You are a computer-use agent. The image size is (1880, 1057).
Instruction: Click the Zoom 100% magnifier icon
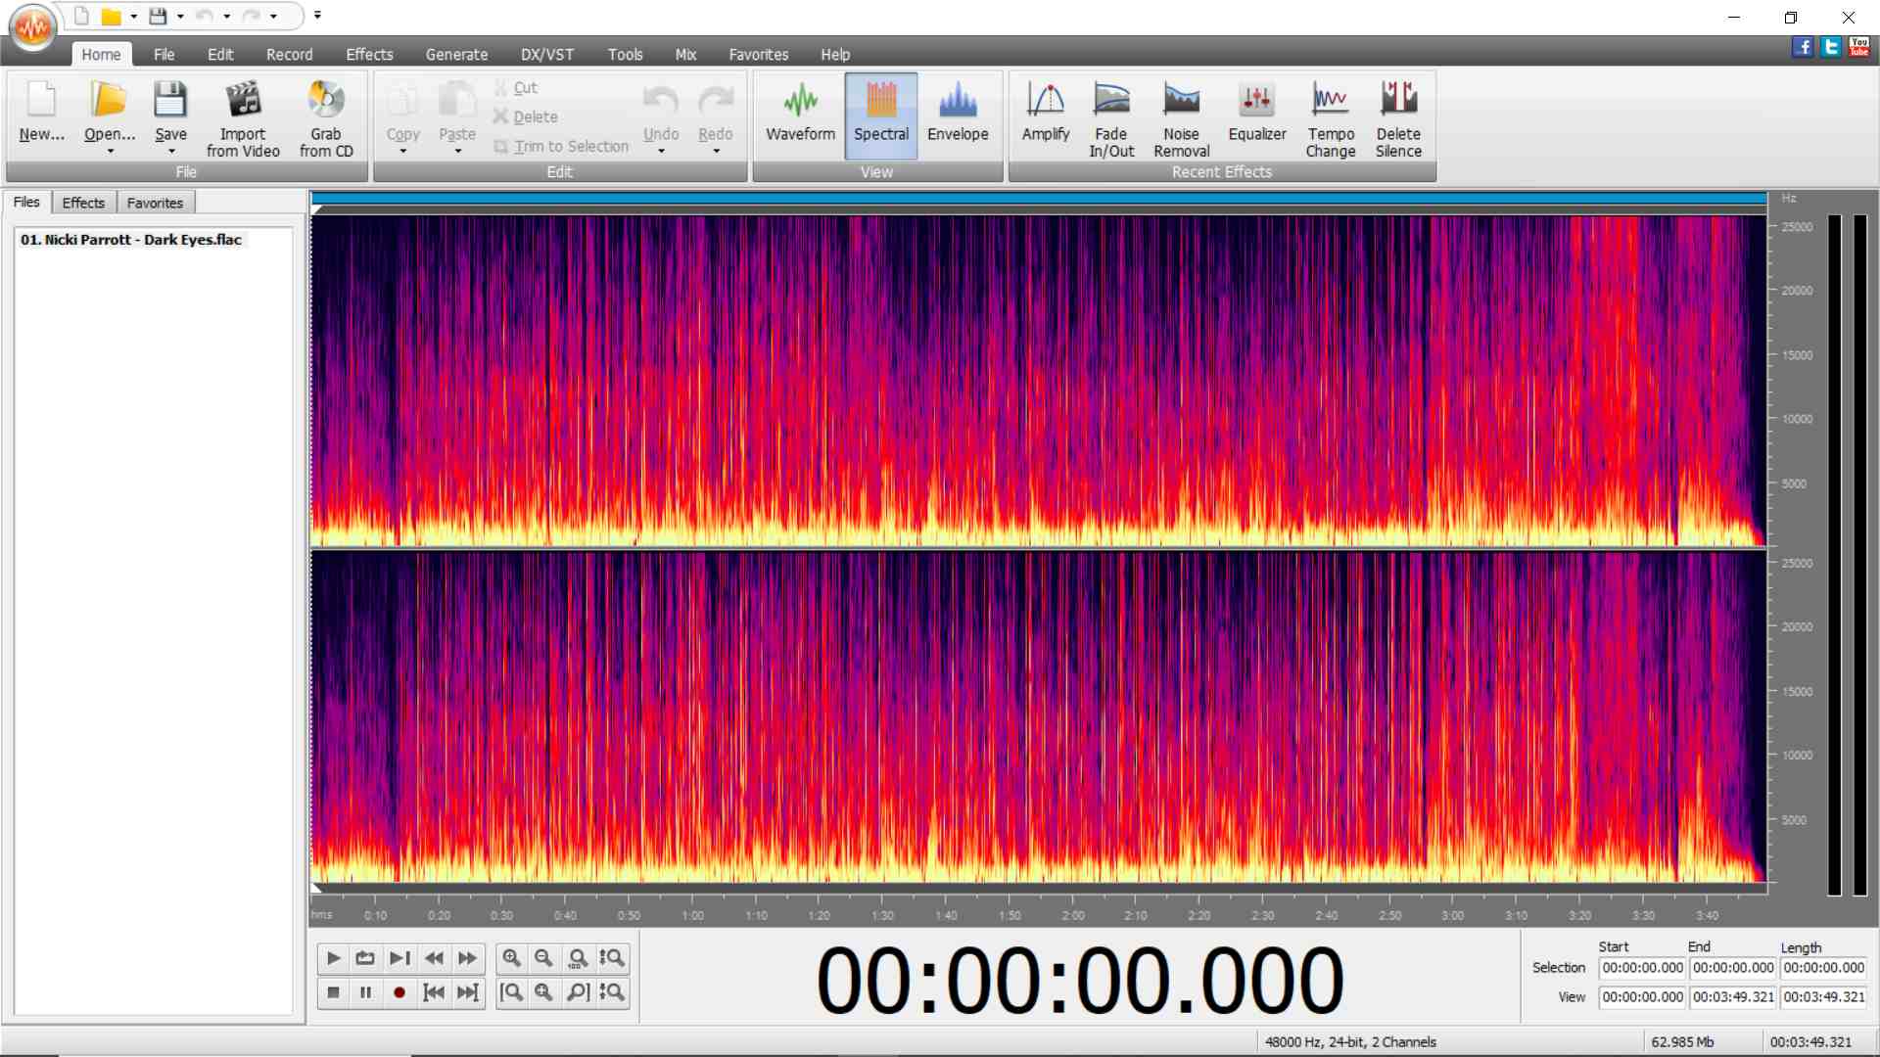point(578,958)
